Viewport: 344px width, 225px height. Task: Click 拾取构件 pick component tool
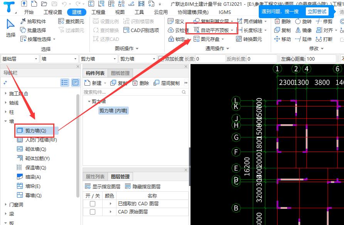coord(33,21)
